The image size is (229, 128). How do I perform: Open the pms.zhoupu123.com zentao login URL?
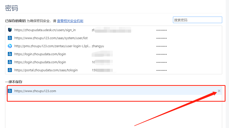(x=52, y=46)
